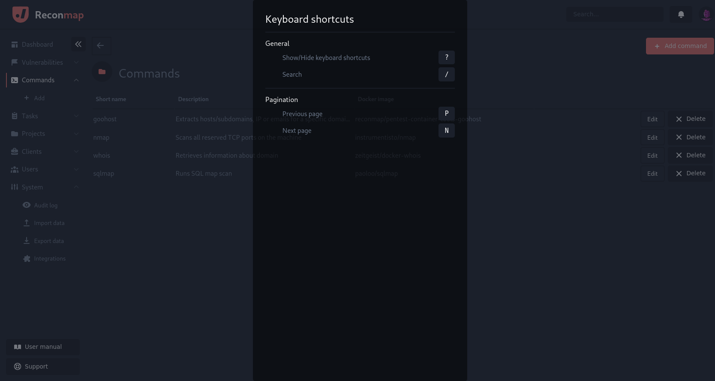
Task: Click the Audit log eye icon
Action: coord(27,205)
